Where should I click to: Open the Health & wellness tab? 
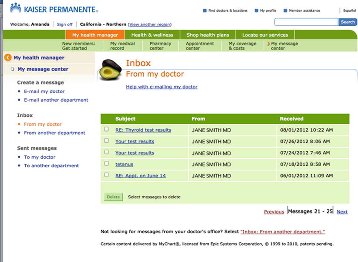[152, 35]
